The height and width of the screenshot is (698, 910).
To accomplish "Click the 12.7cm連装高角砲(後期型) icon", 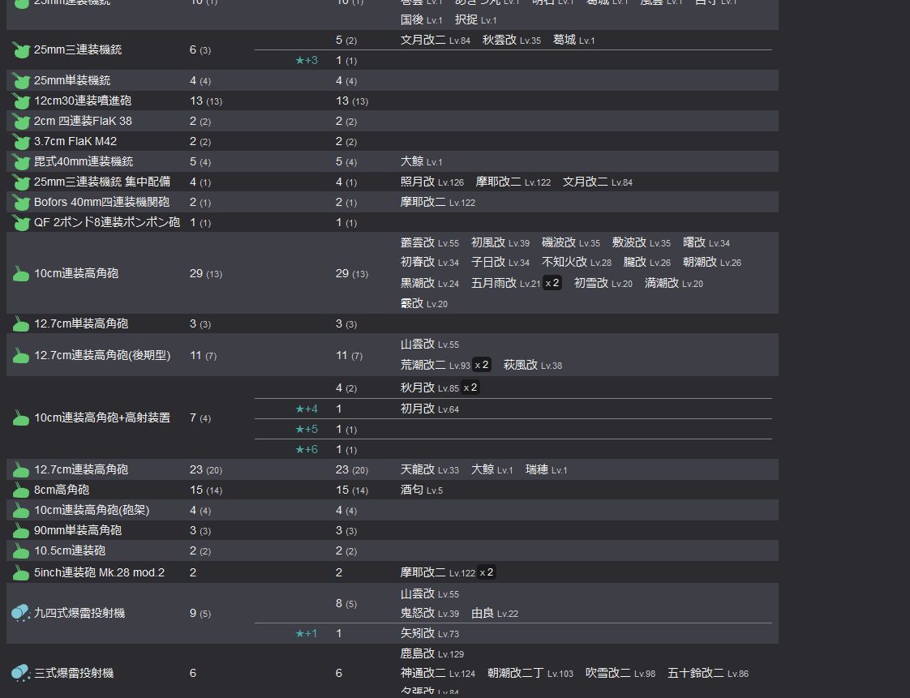I will [21, 355].
